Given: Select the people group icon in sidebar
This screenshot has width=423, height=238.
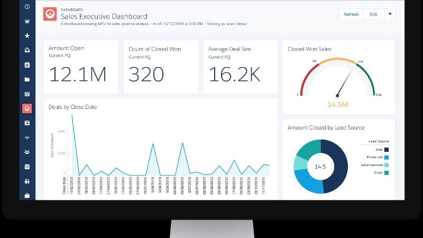Looking at the screenshot, I should pyautogui.click(x=27, y=152).
